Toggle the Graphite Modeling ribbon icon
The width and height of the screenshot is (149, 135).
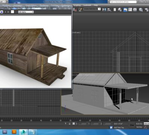120,10
